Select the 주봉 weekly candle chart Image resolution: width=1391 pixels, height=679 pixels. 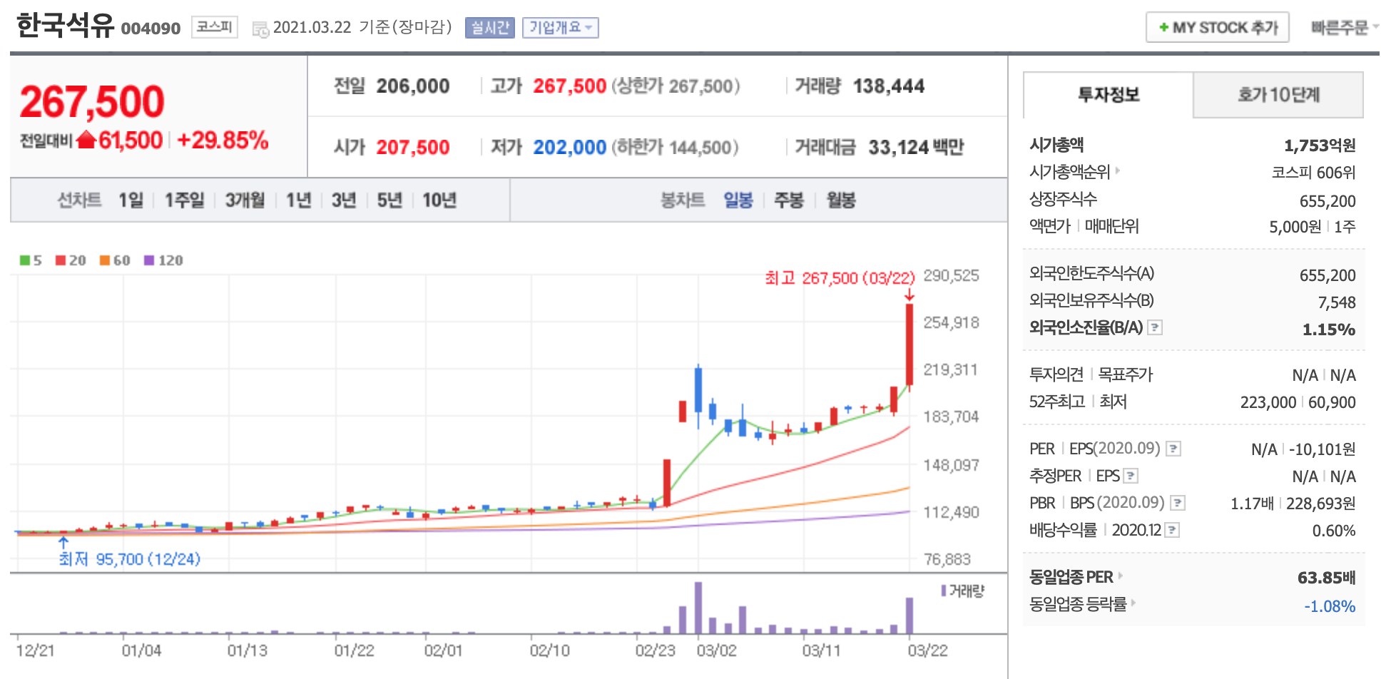pyautogui.click(x=789, y=200)
